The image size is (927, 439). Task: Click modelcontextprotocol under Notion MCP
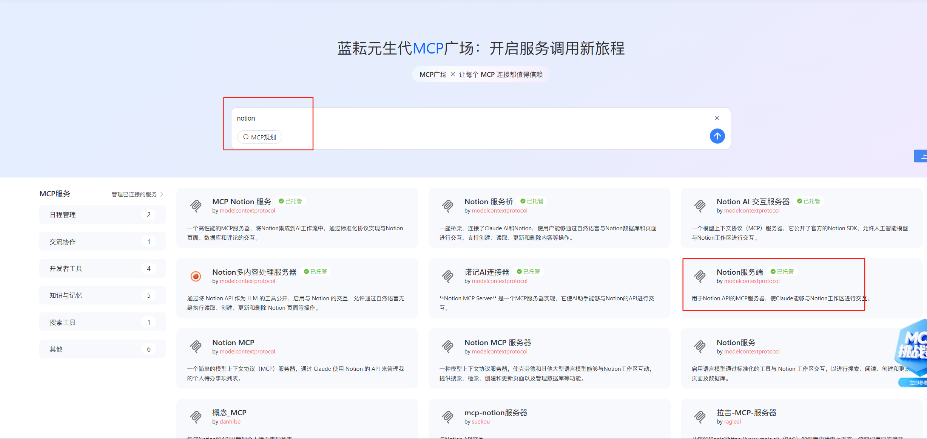(x=247, y=352)
